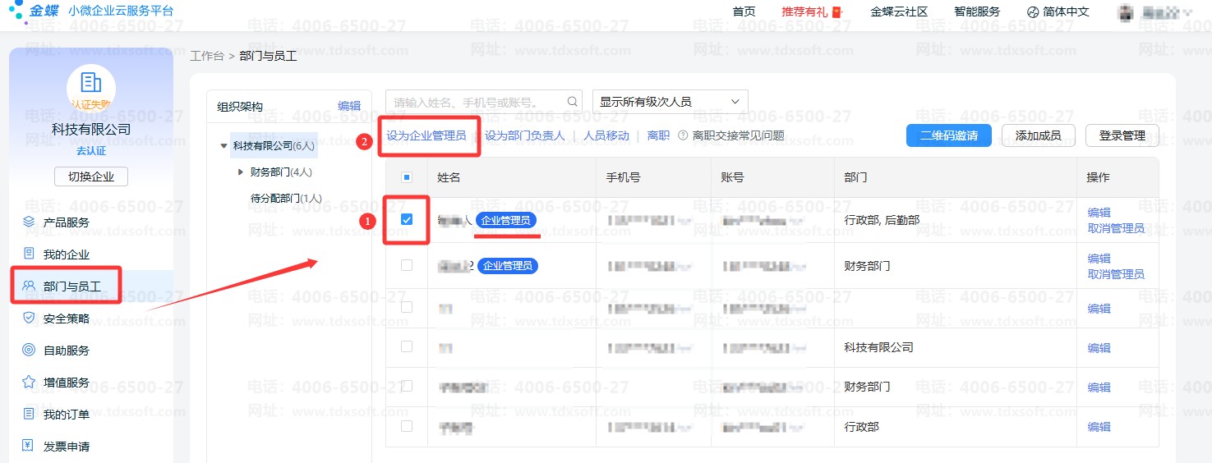This screenshot has height=463, width=1212.
Task: Click the 二维码邀请 button
Action: pos(948,135)
